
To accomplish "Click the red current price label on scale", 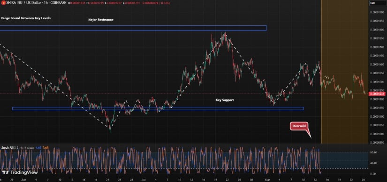I will (377, 94).
